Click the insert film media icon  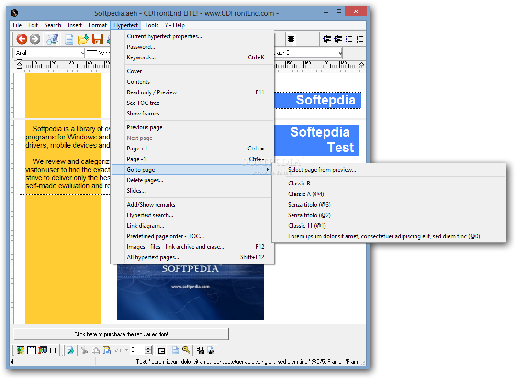[43, 350]
